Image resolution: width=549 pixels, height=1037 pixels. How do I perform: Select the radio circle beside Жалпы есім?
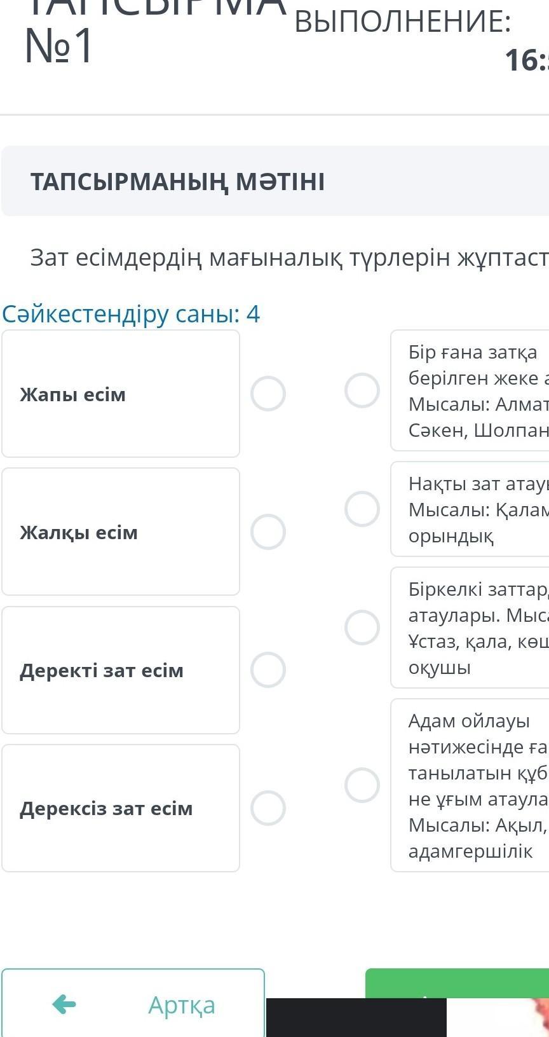pyautogui.click(x=268, y=394)
